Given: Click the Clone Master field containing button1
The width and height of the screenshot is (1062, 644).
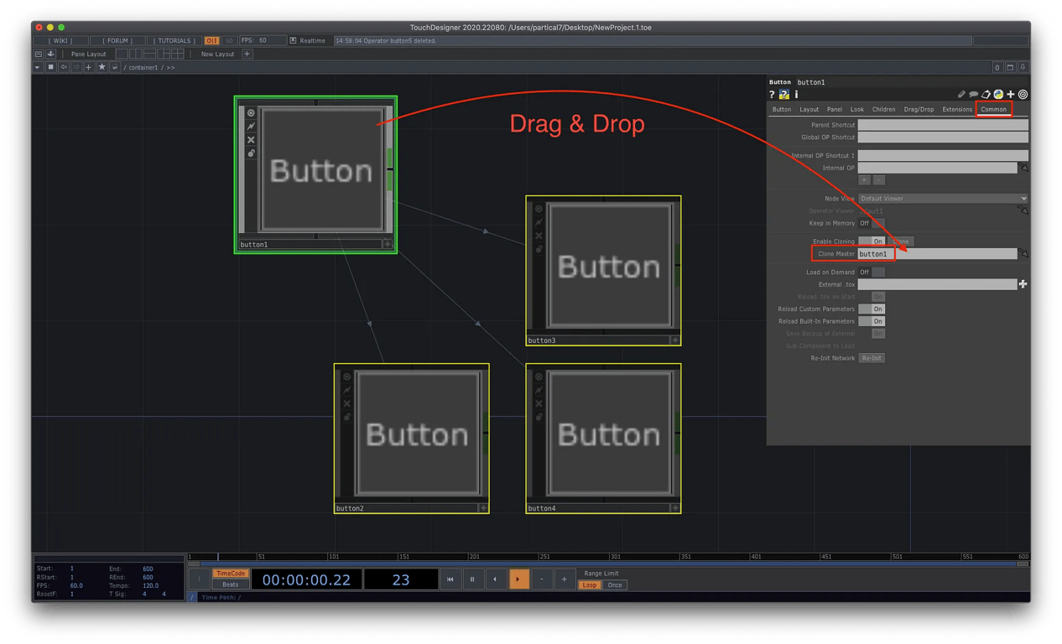Looking at the screenshot, I should [x=937, y=253].
